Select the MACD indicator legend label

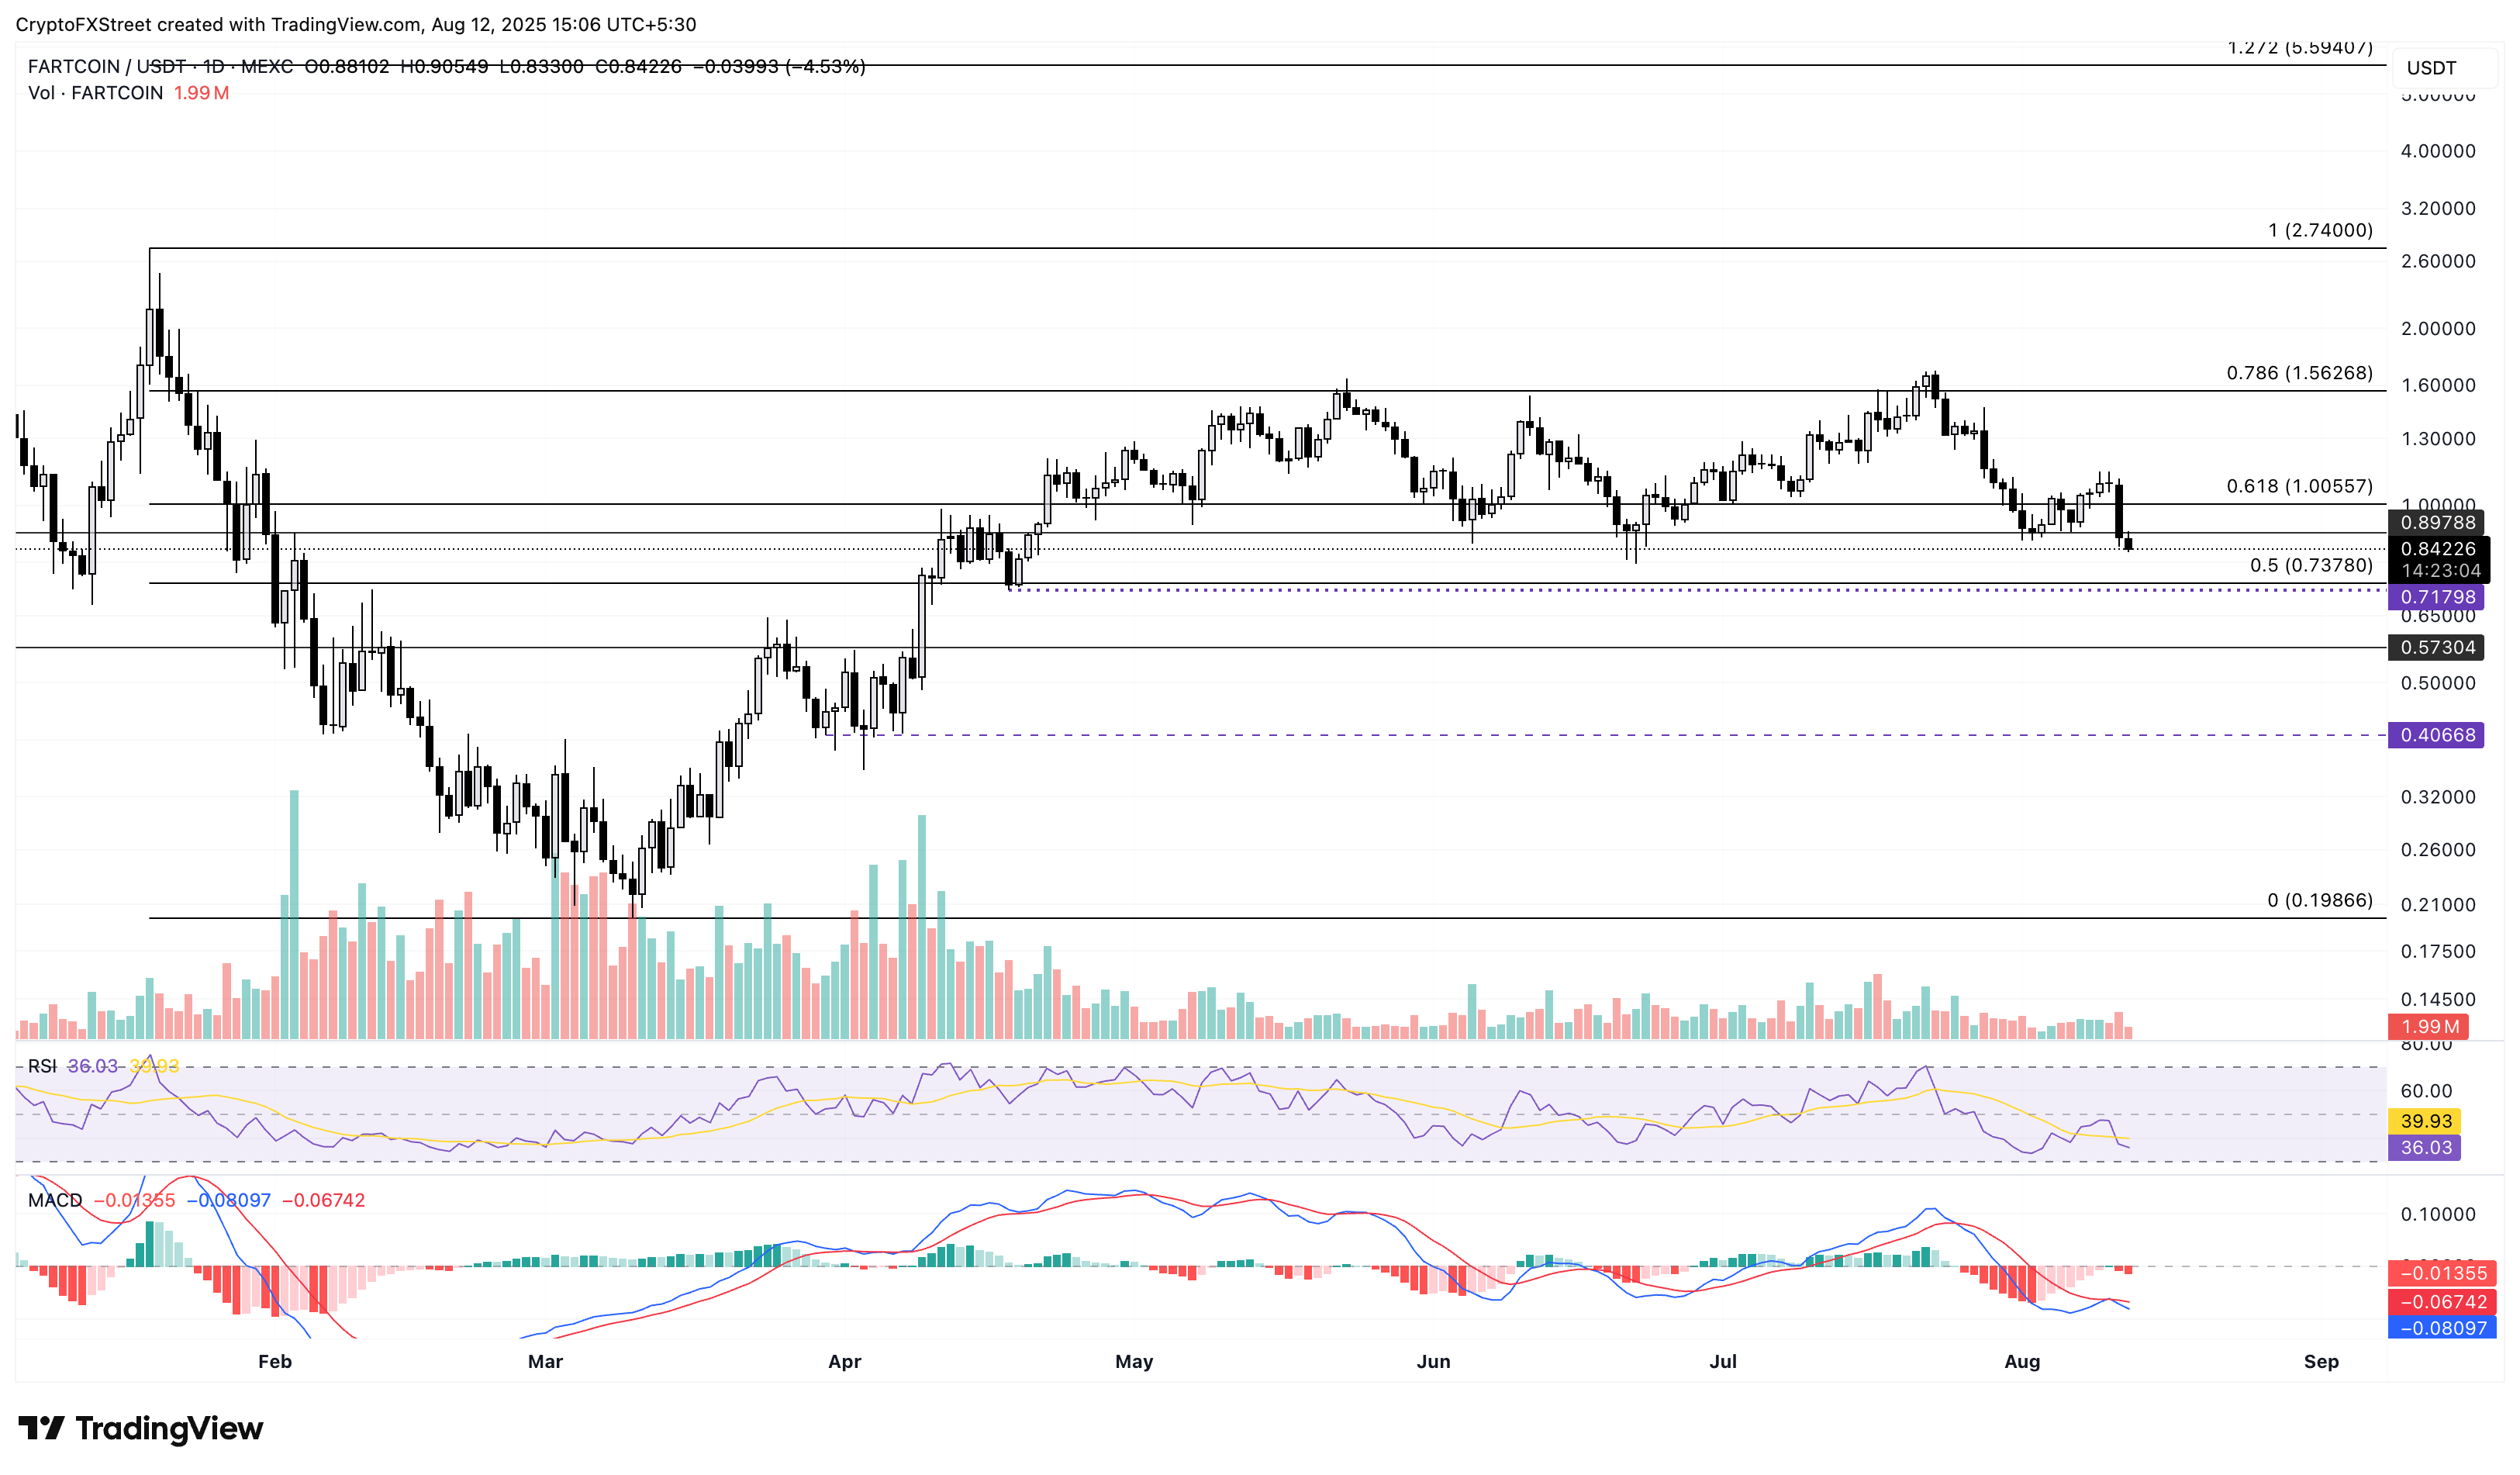coord(55,1200)
